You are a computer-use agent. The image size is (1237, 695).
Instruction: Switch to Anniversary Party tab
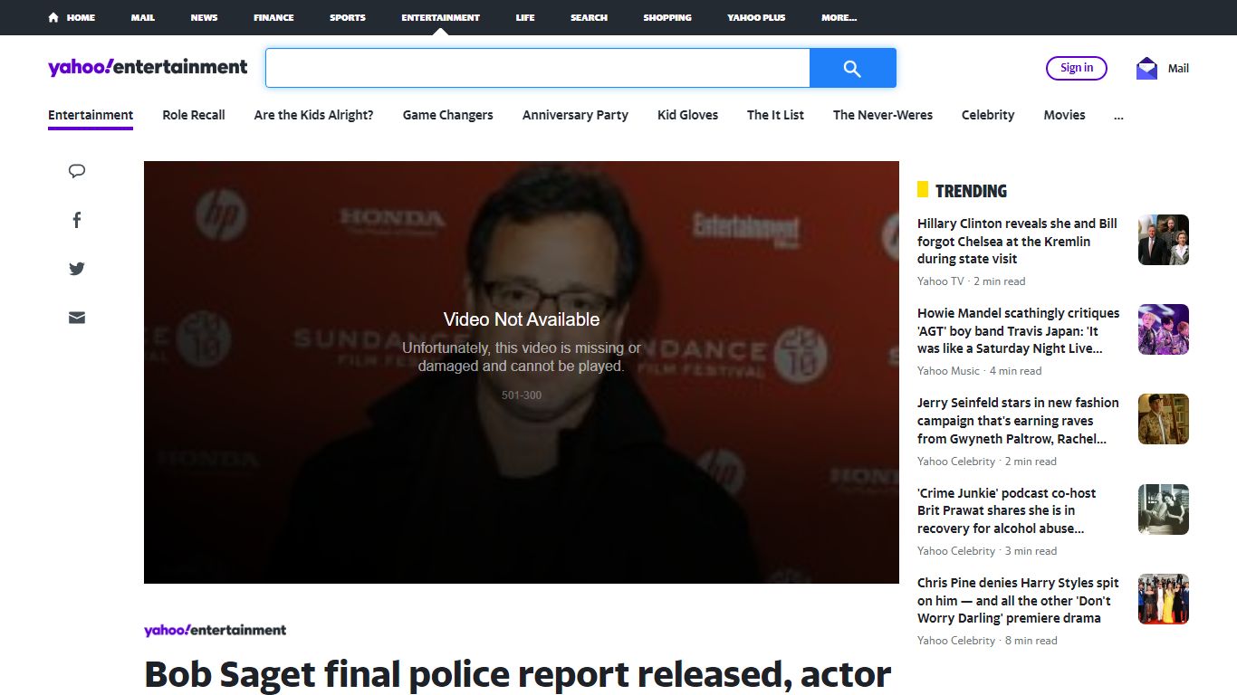(x=575, y=115)
